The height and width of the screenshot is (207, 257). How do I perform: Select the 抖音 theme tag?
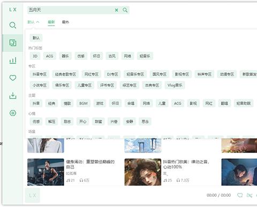36,103
